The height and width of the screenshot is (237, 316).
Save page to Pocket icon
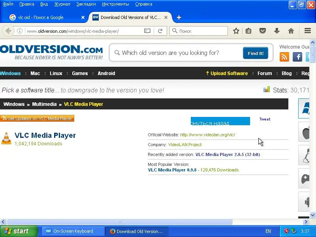point(262,31)
